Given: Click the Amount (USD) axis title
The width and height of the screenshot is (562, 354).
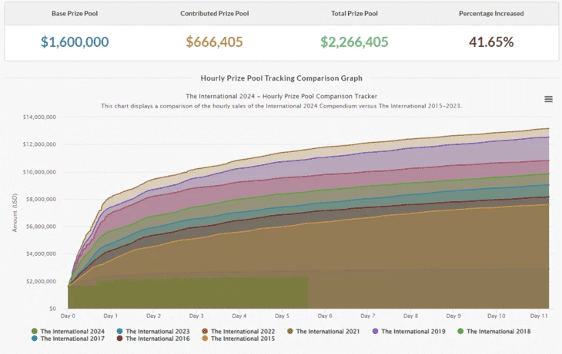Looking at the screenshot, I should pos(15,213).
